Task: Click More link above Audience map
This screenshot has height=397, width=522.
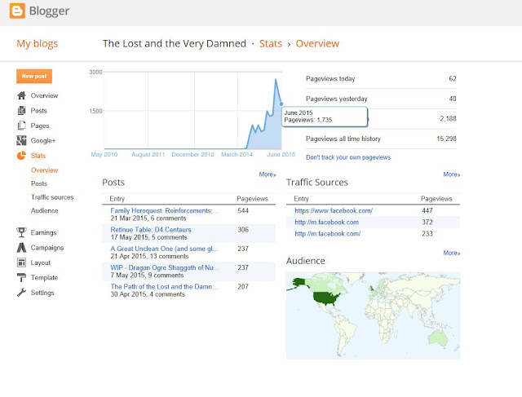Action: click(x=451, y=253)
